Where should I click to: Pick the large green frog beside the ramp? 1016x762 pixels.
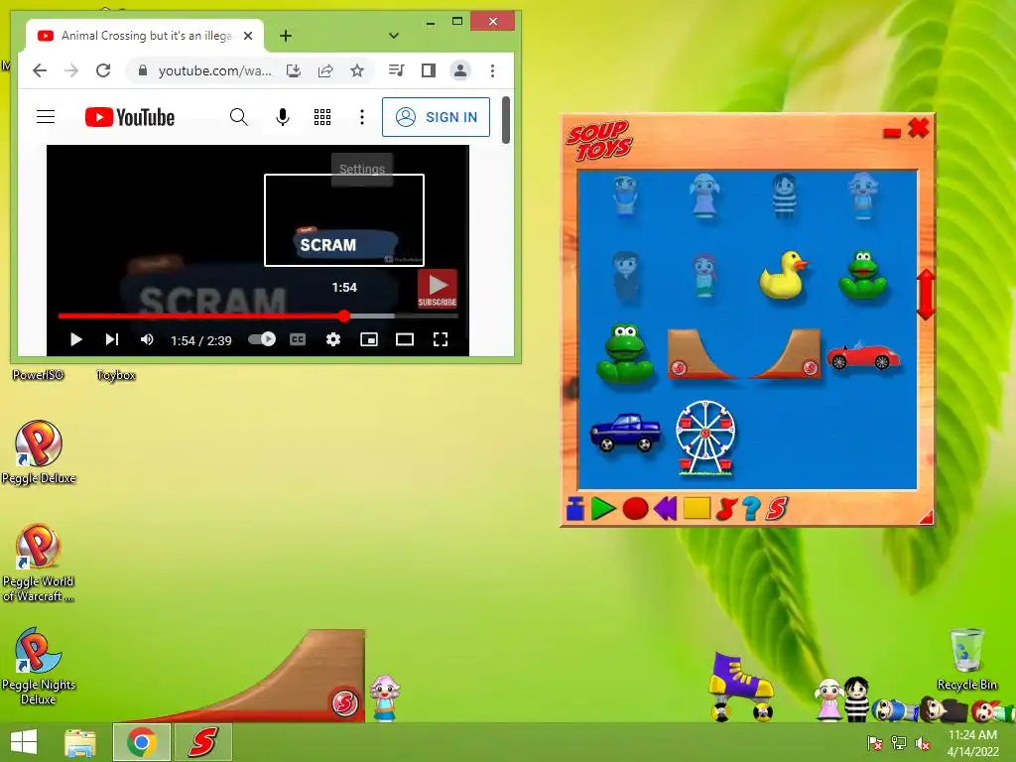click(x=625, y=355)
